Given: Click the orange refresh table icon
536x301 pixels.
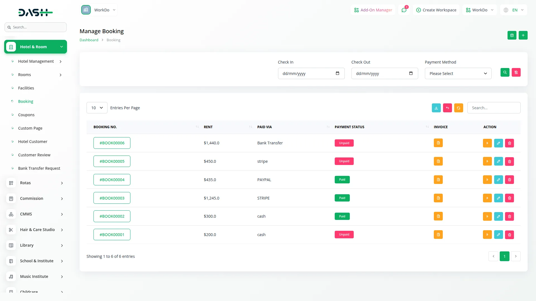Looking at the screenshot, I should click(458, 108).
